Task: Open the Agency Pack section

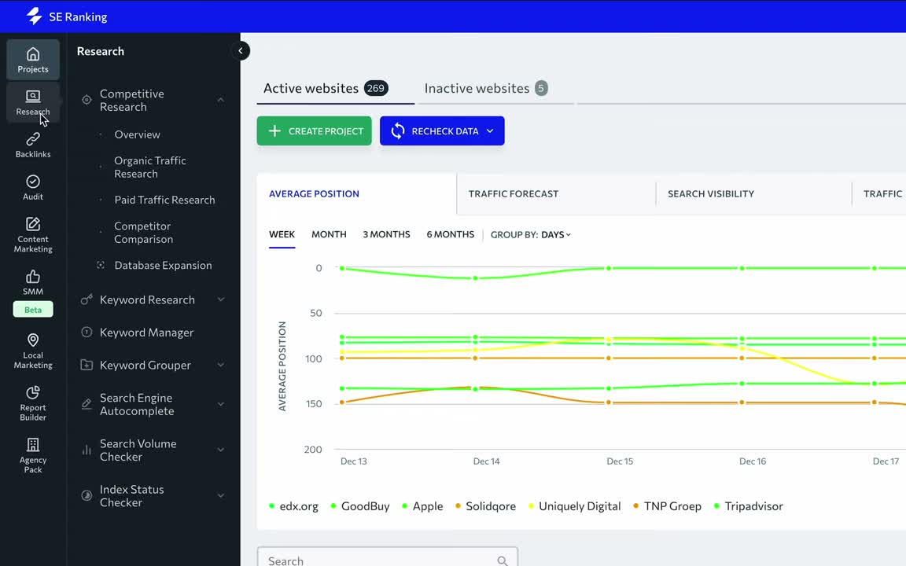Action: (x=33, y=455)
